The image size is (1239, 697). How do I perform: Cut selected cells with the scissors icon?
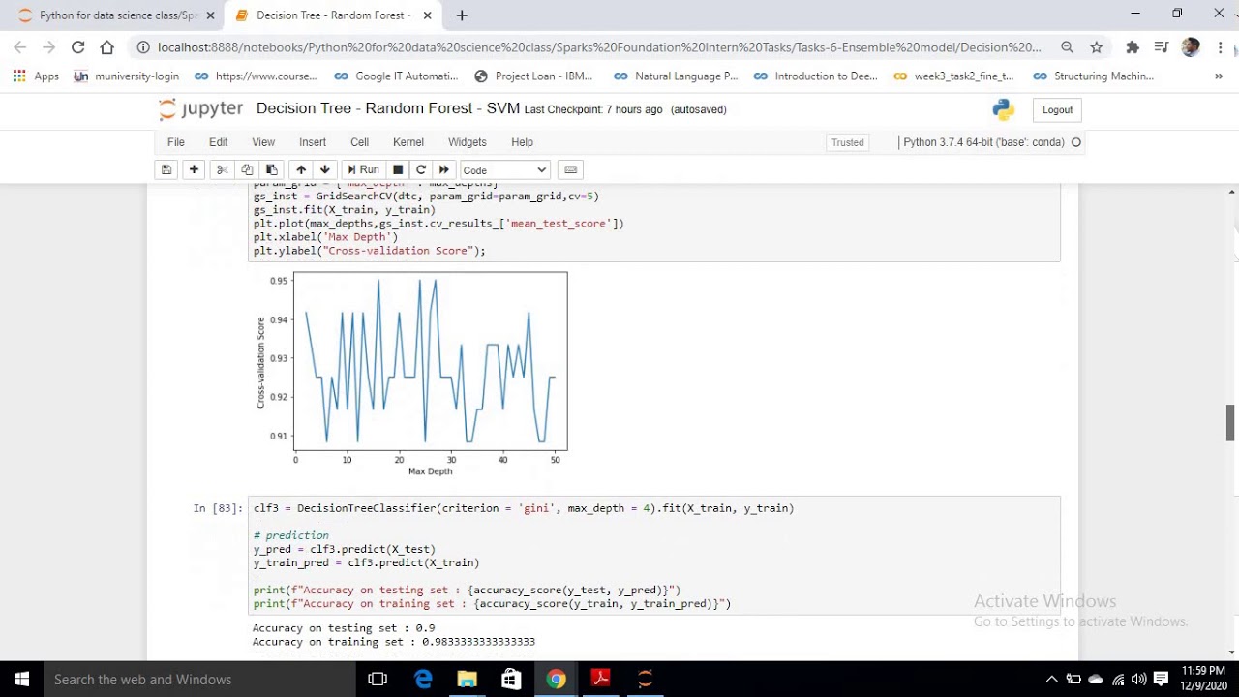[x=222, y=169]
